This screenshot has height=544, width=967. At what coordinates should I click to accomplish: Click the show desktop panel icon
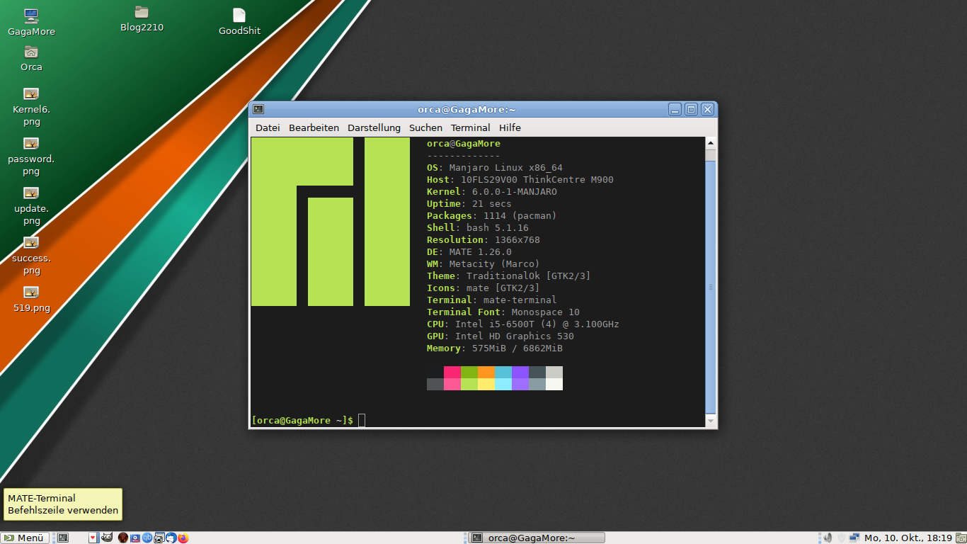pos(961,538)
